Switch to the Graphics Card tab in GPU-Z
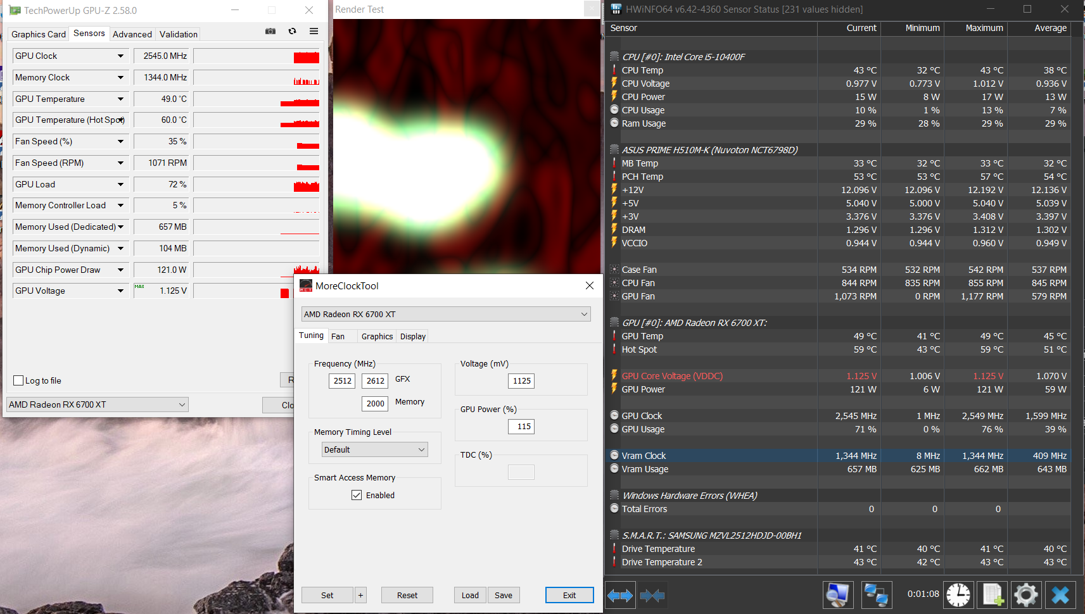This screenshot has width=1085, height=614. tap(39, 34)
